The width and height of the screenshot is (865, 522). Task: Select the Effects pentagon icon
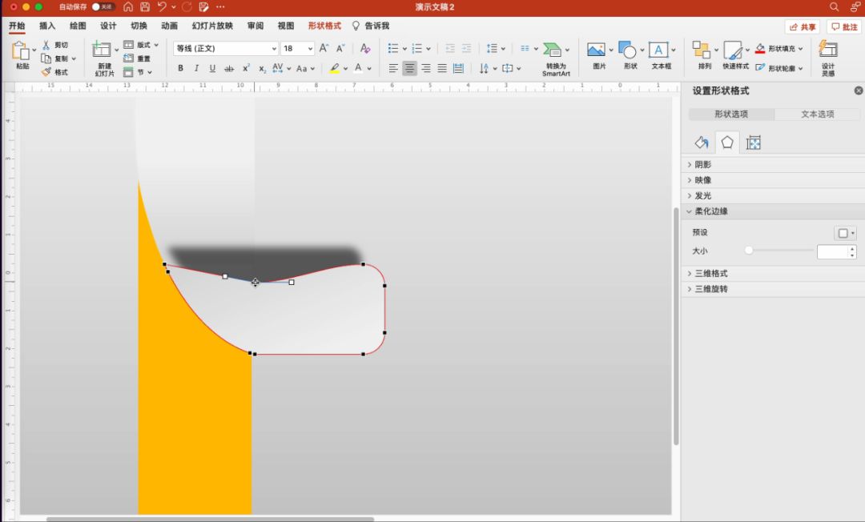point(727,143)
